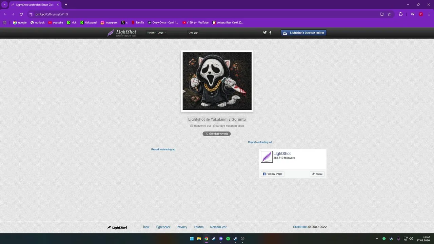Click the LightShot logo in header
This screenshot has width=434, height=244.
tap(122, 33)
